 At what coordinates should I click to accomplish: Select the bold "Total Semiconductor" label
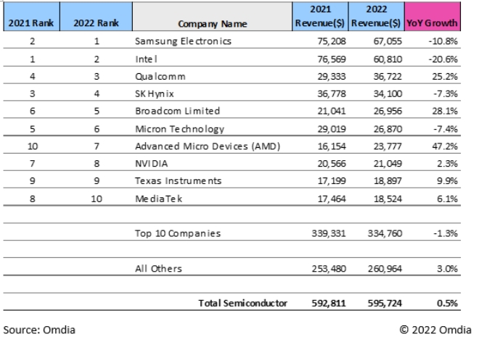click(x=243, y=303)
